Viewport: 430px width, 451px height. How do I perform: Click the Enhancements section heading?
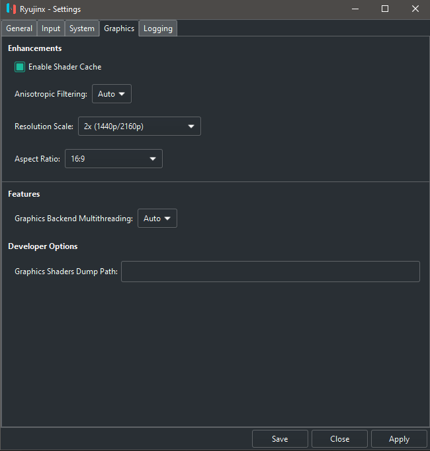tap(35, 48)
